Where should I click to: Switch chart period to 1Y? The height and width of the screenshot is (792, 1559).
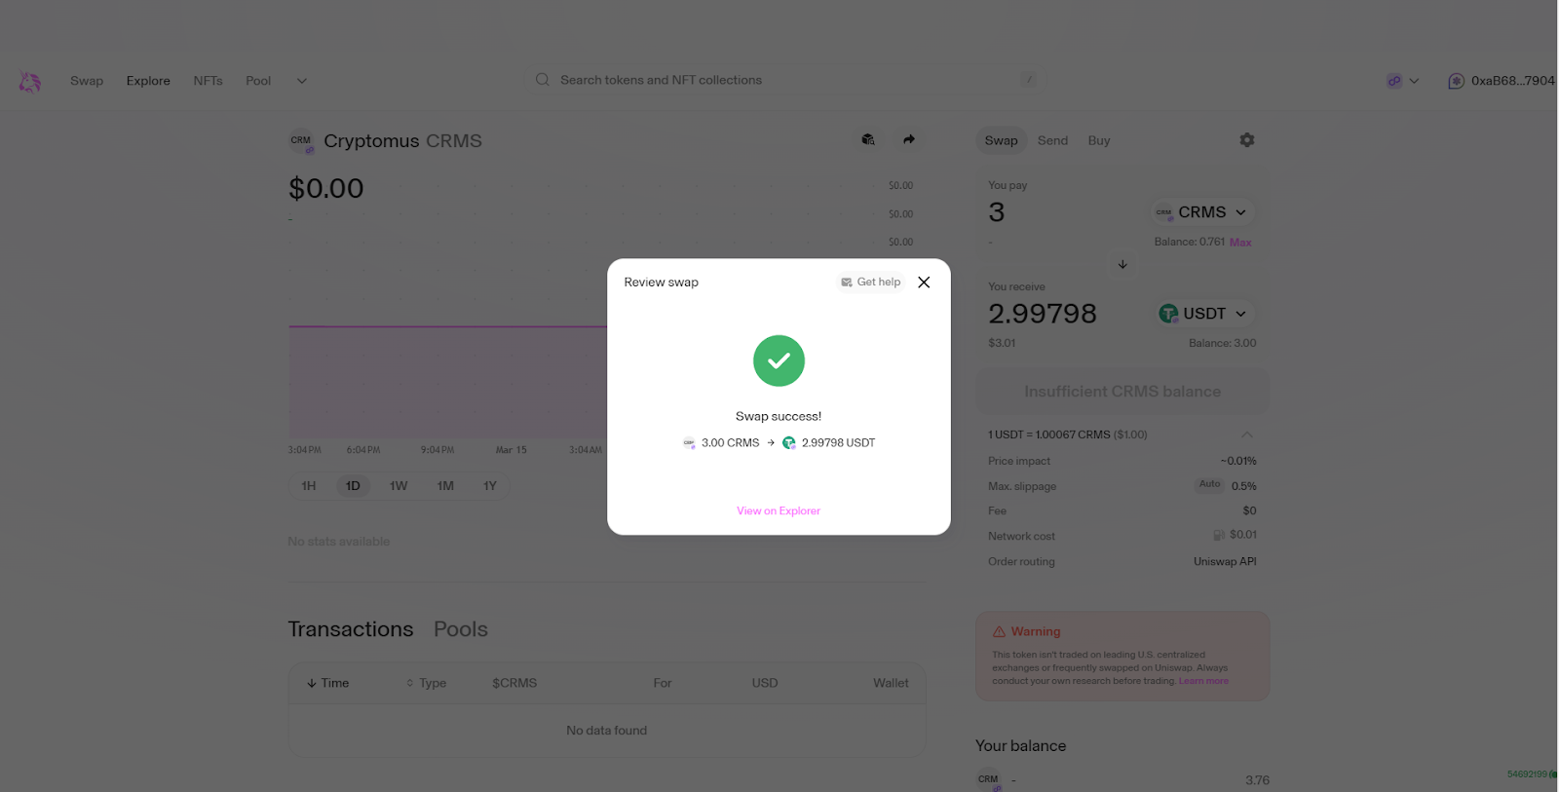click(490, 485)
